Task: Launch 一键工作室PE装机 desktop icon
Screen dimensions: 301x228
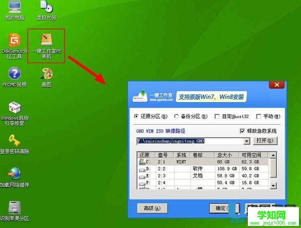Action: point(46,46)
